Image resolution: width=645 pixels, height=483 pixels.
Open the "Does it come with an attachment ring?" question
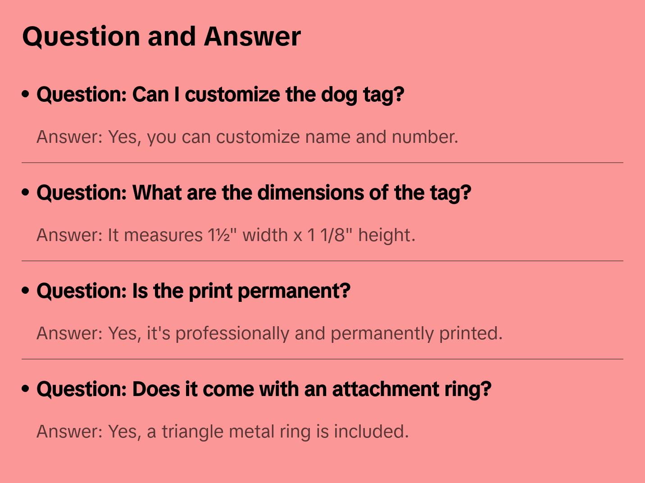(x=263, y=389)
